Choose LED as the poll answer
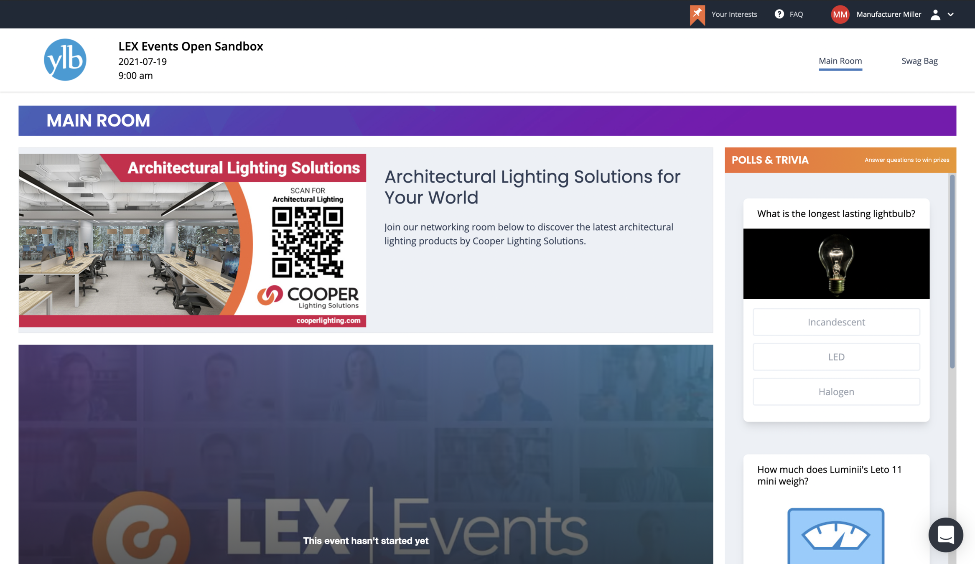The height and width of the screenshot is (564, 975). pos(836,357)
